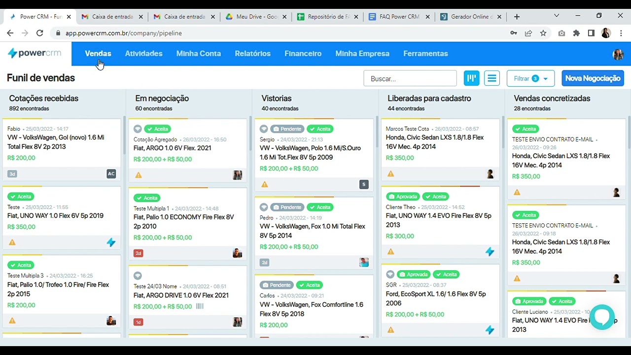
Task: Open a new browser tab
Action: (517, 16)
